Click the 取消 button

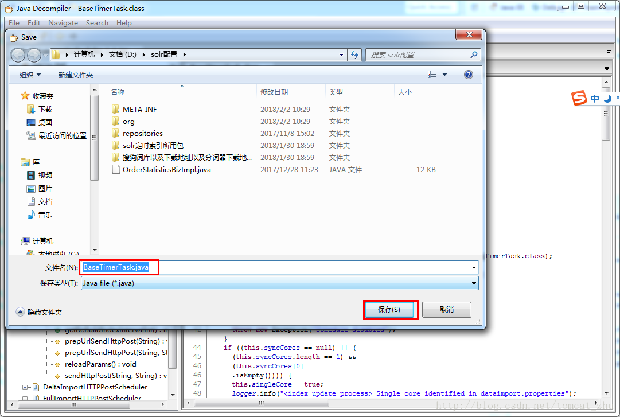[x=446, y=310]
